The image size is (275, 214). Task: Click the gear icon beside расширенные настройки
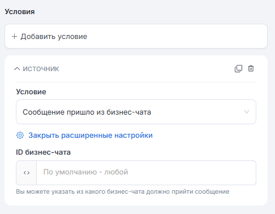(x=20, y=136)
